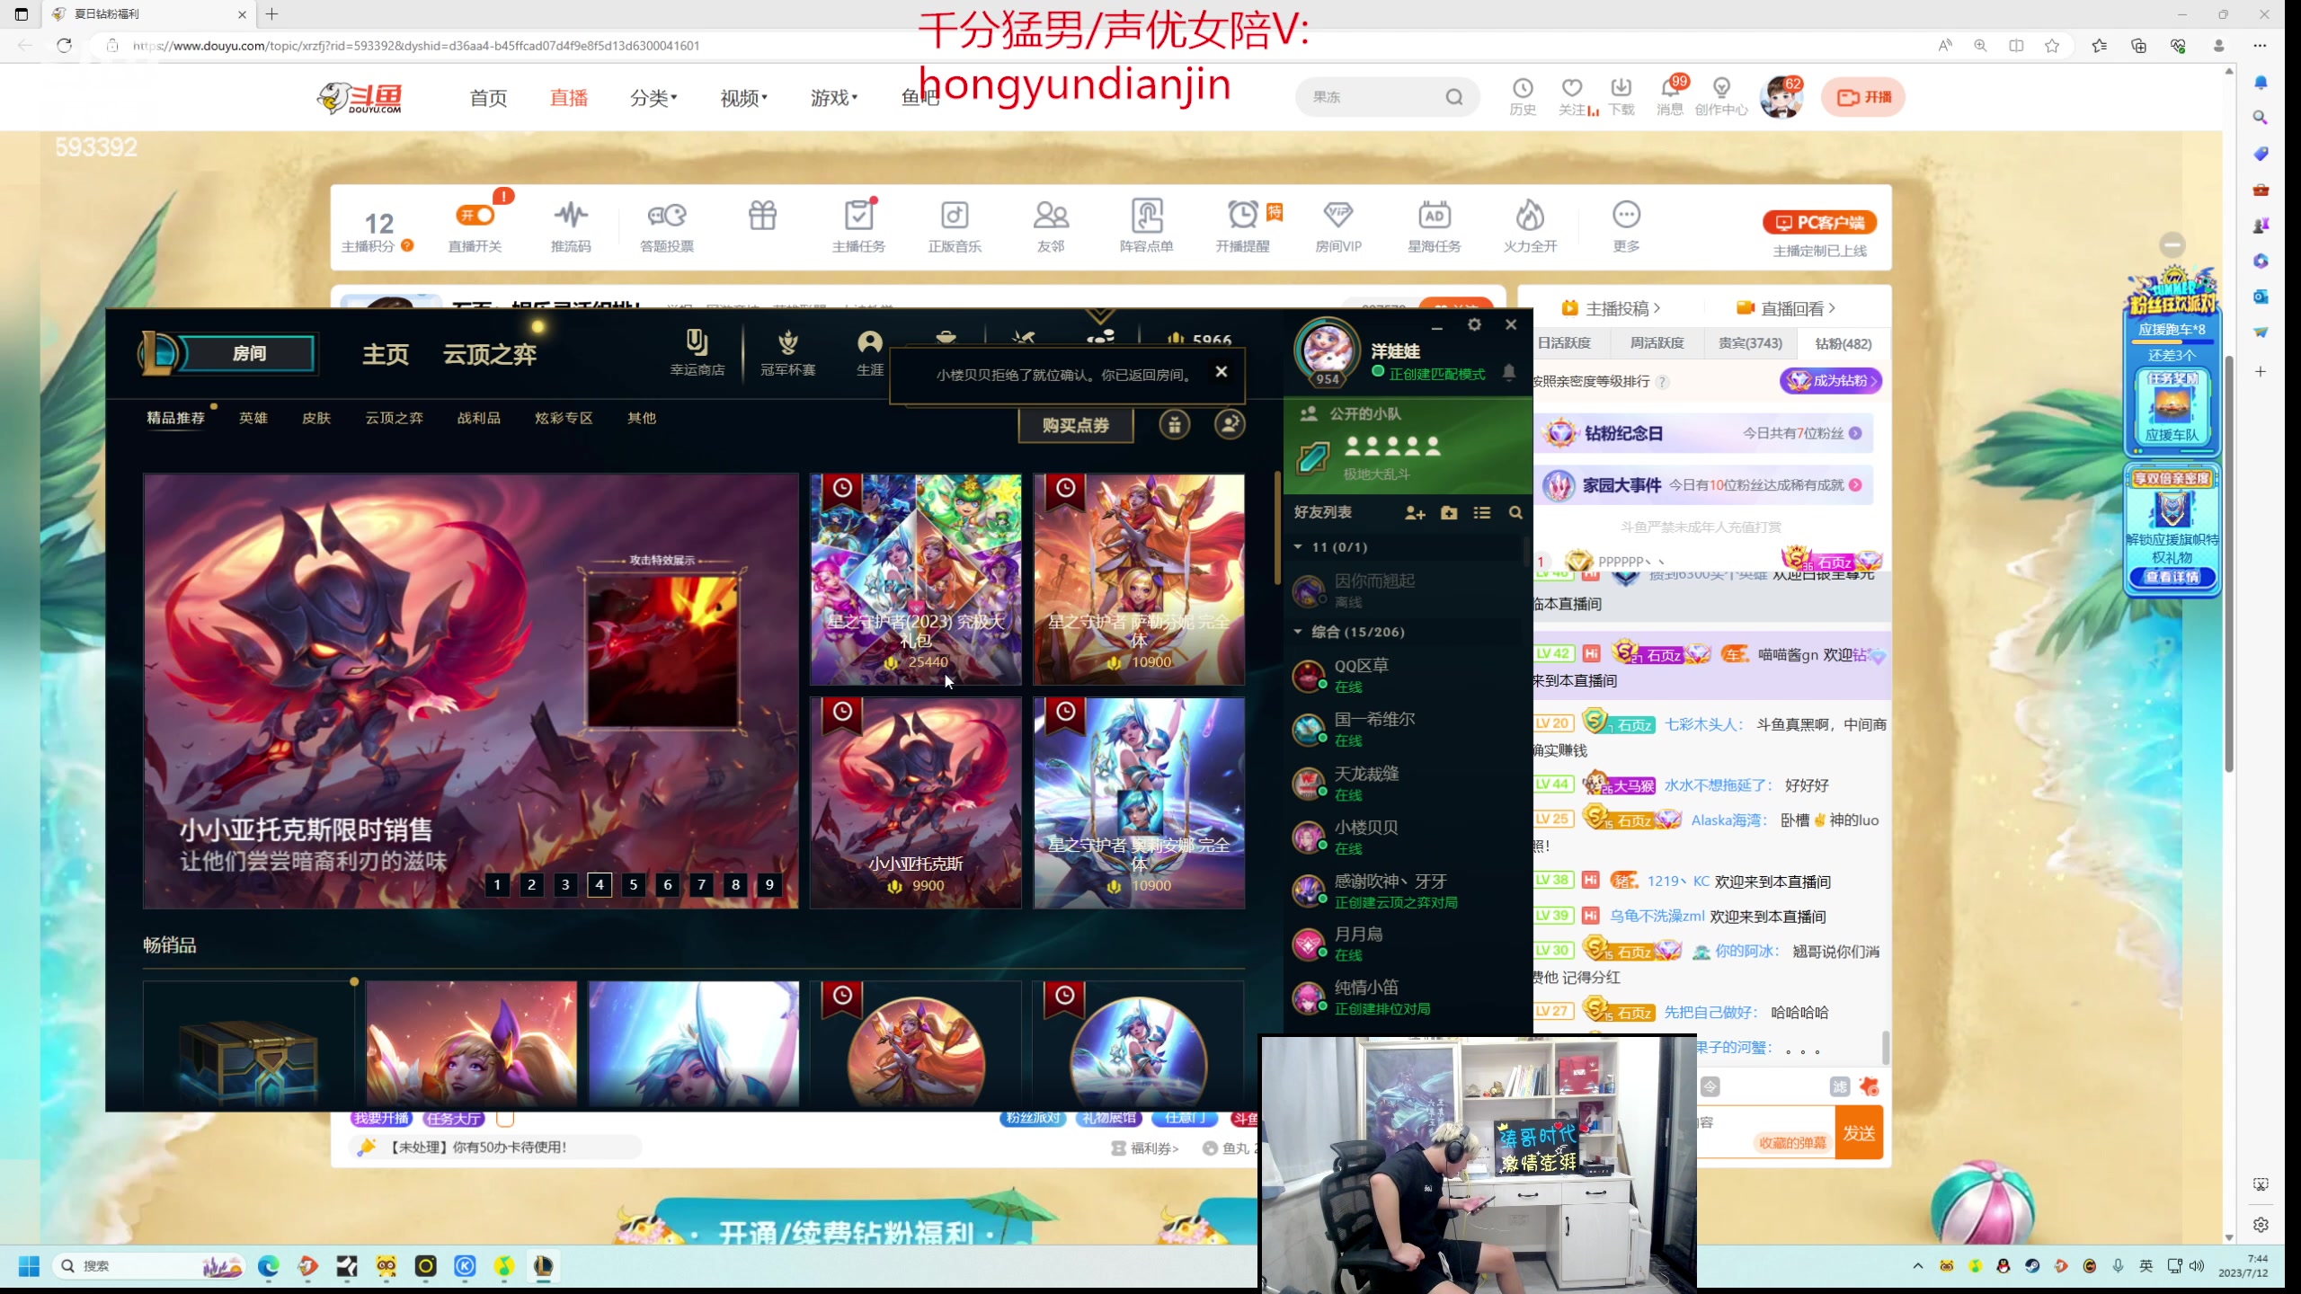Open Douyu 消息 messages bell
Image resolution: width=2301 pixels, height=1294 pixels.
tap(1670, 96)
